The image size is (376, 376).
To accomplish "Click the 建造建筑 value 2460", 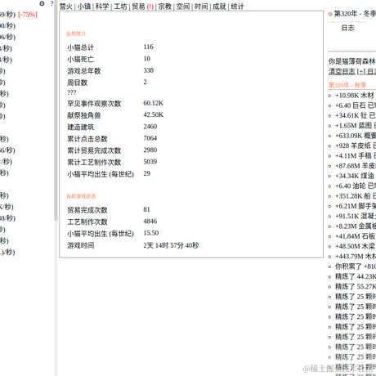I will coord(150,127).
